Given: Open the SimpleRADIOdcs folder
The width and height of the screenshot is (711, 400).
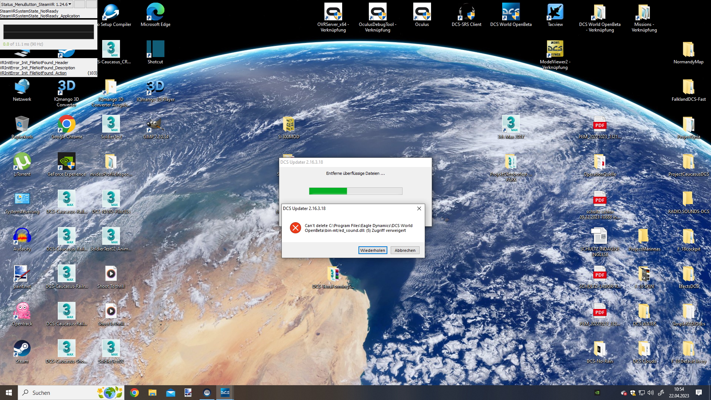Looking at the screenshot, I should [688, 314].
